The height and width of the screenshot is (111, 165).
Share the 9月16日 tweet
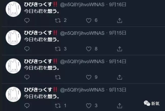point(120,20)
